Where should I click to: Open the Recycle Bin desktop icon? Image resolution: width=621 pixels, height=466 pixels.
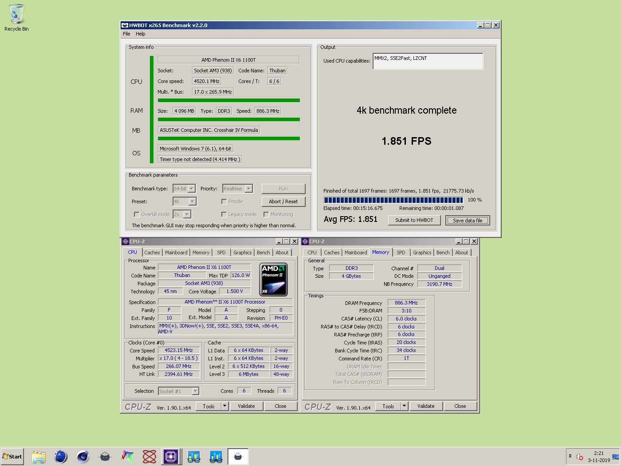(16, 18)
